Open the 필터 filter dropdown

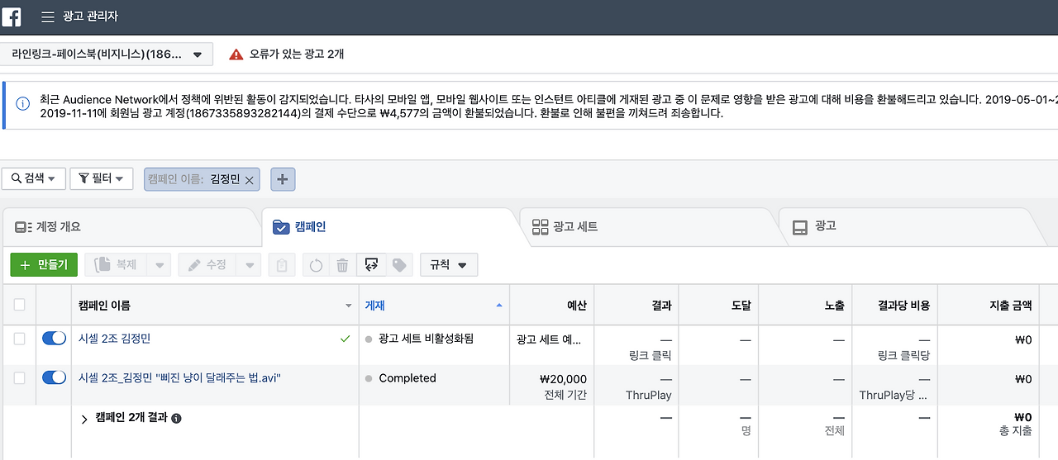tap(102, 178)
